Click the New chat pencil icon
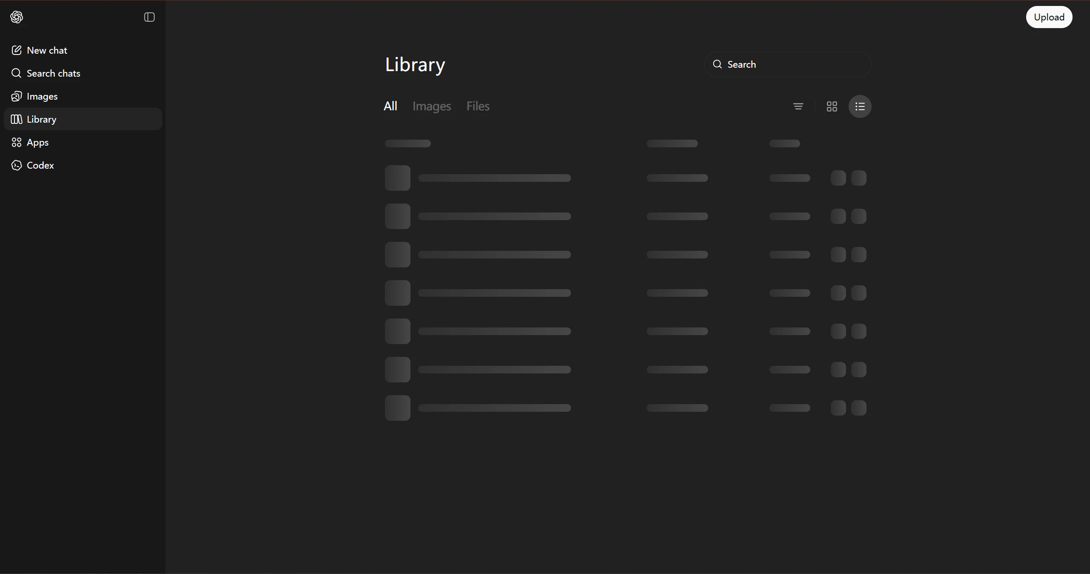Screen dimensions: 1090x574 16,50
